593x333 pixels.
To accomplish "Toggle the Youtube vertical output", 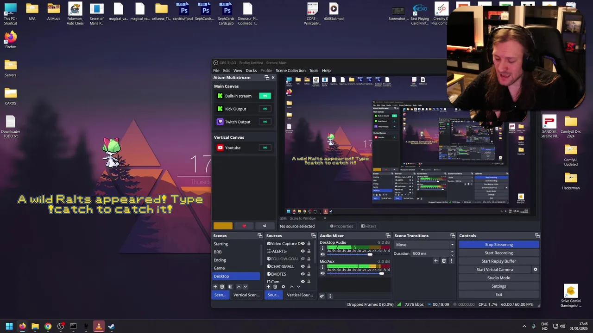I will tap(265, 148).
